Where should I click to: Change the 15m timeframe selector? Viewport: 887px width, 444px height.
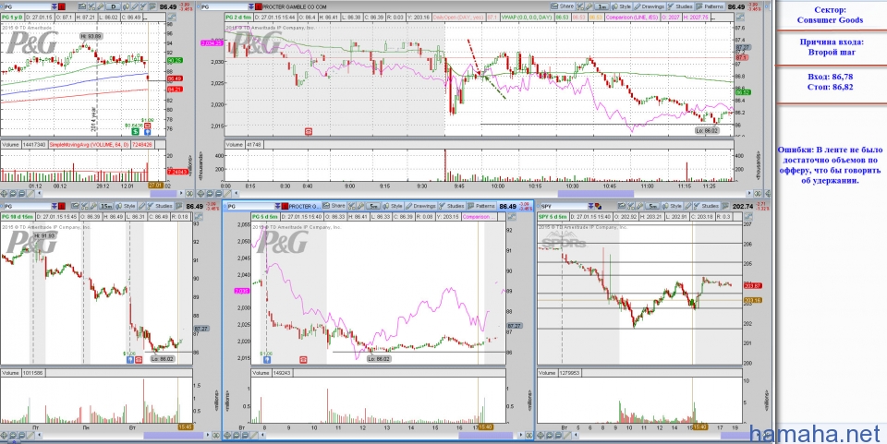tap(105, 206)
